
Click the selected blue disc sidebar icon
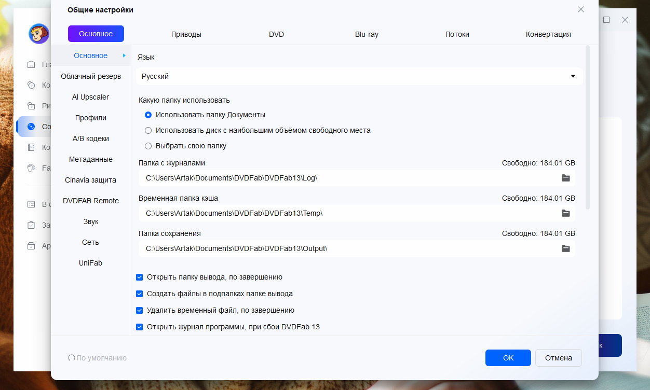(x=31, y=126)
